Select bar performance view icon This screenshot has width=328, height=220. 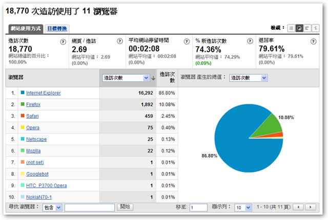pos(307,28)
